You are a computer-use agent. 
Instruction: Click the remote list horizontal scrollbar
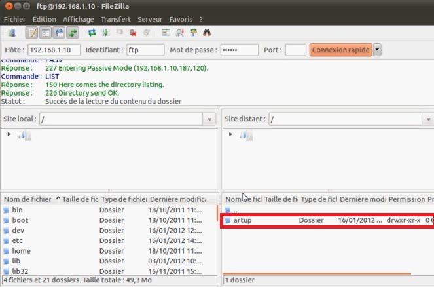click(317, 274)
